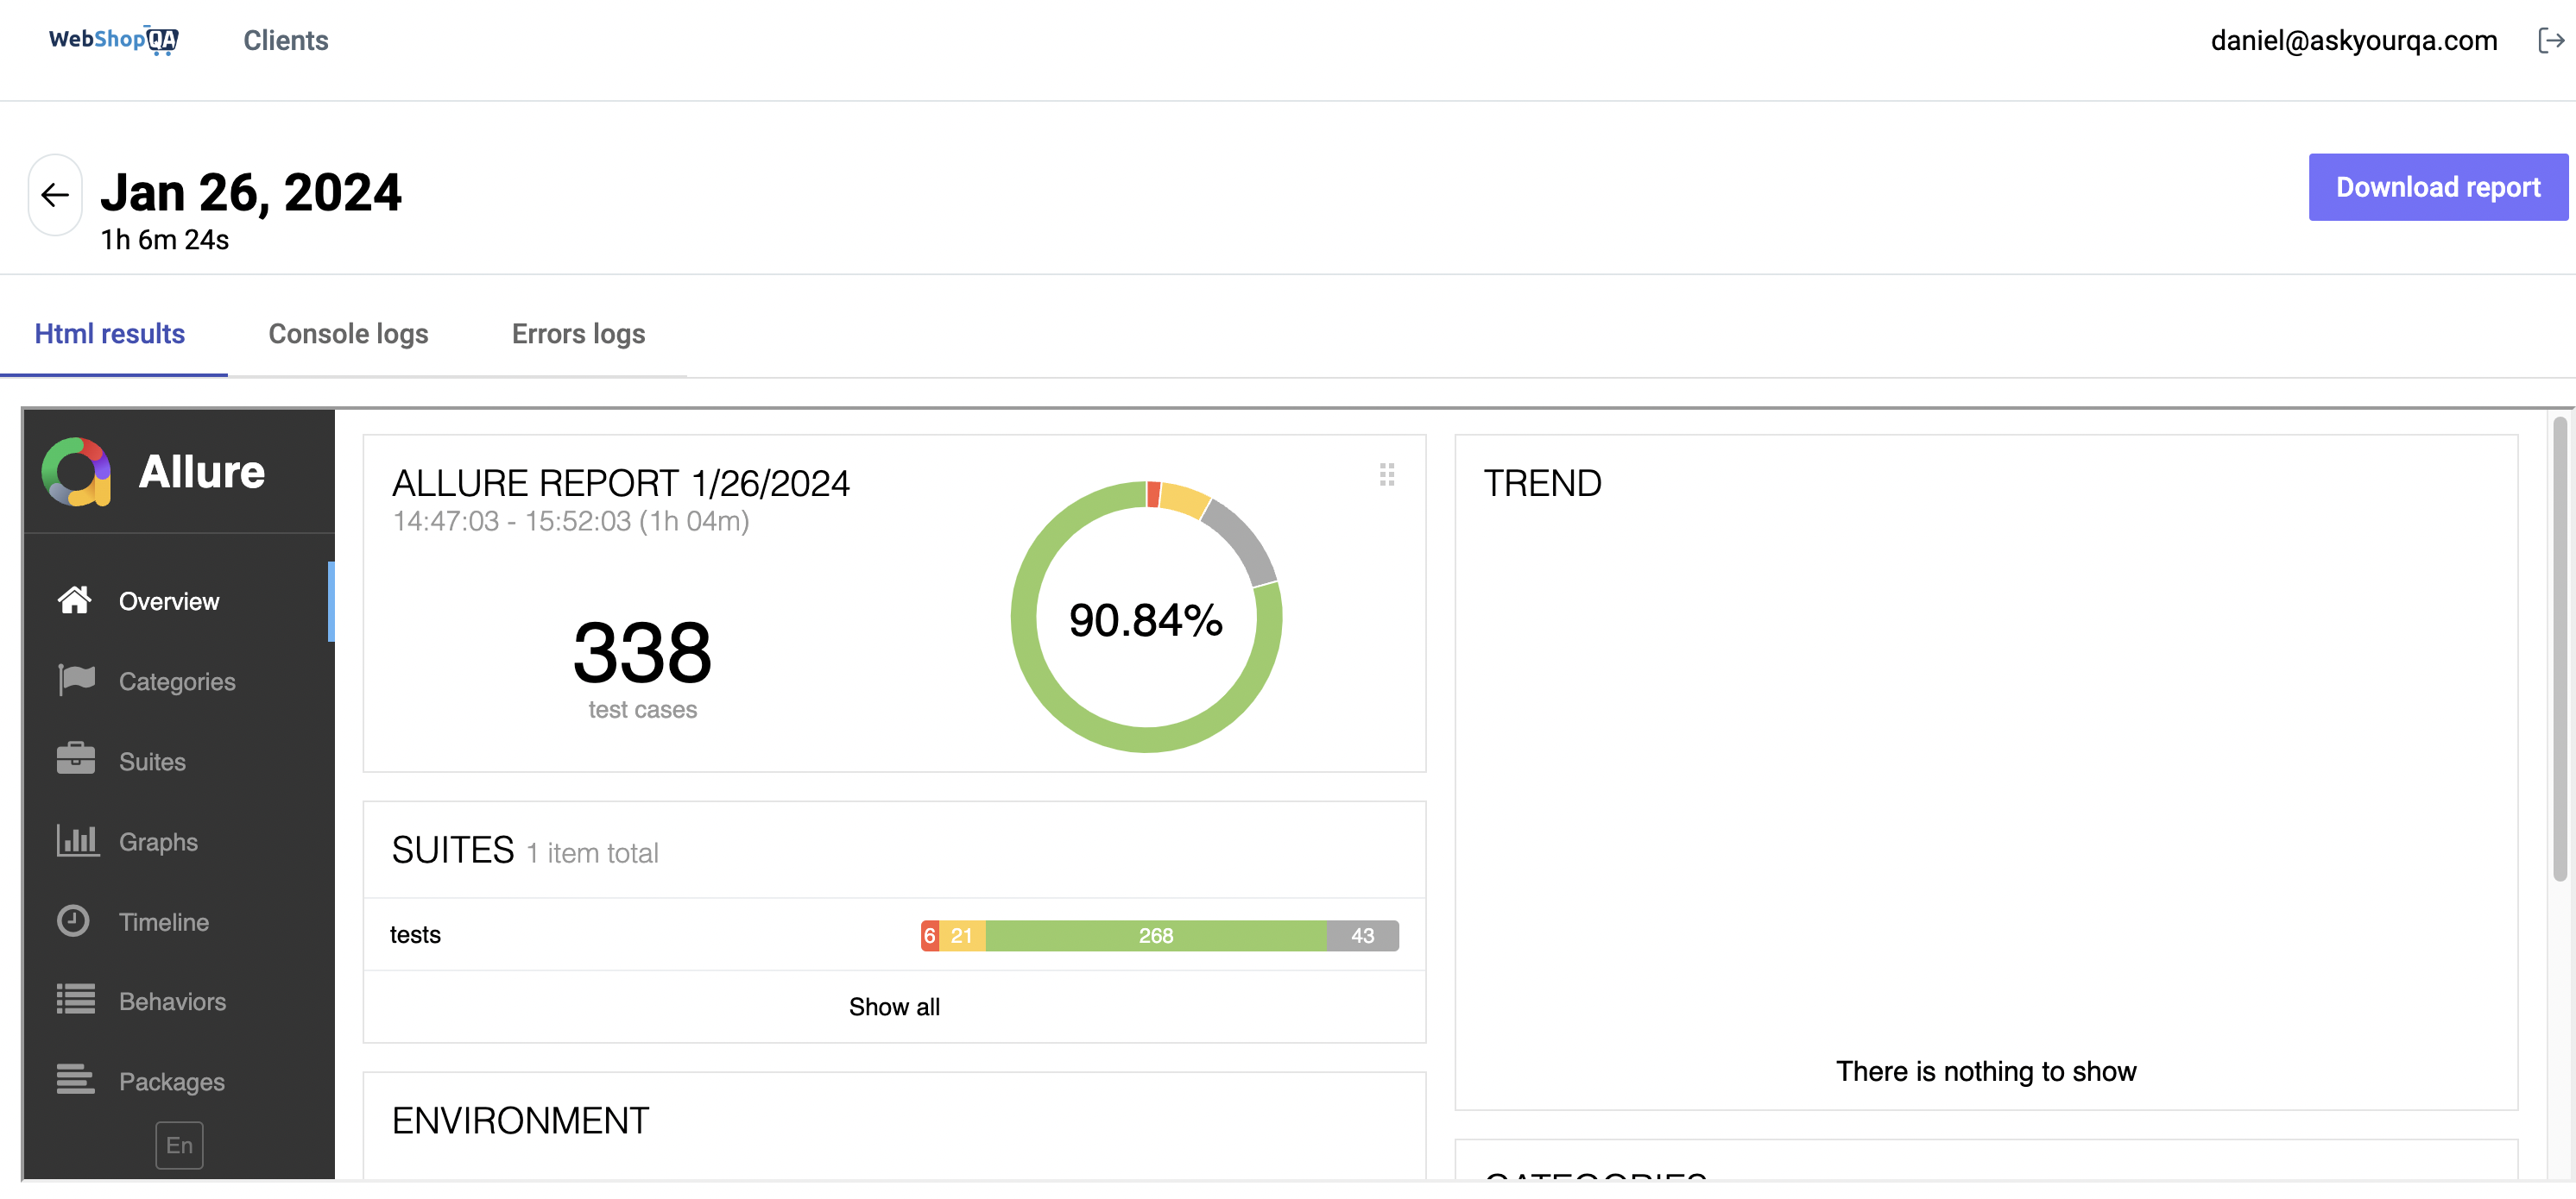
Task: Click the SUITES widget heading
Action: (453, 851)
